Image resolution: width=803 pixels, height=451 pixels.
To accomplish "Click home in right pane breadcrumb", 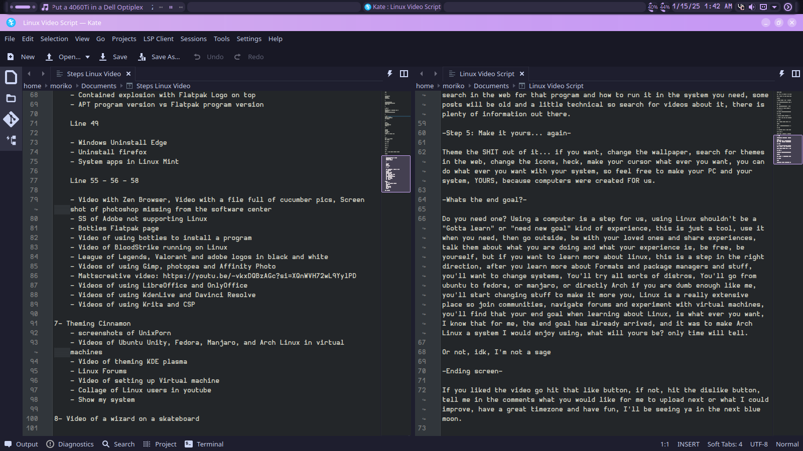I will click(x=425, y=86).
